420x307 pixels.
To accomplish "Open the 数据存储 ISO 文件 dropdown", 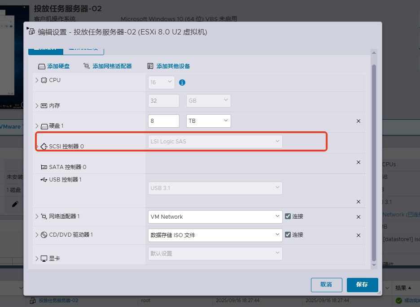I will pos(215,235).
